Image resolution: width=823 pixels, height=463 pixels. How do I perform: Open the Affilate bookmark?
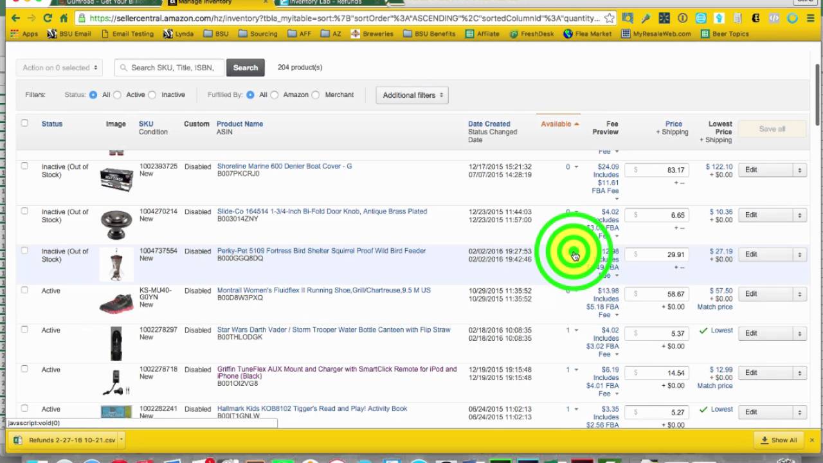482,33
